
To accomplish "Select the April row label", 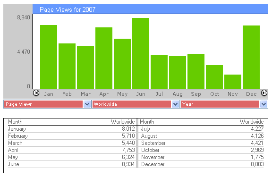I will point(13,150).
